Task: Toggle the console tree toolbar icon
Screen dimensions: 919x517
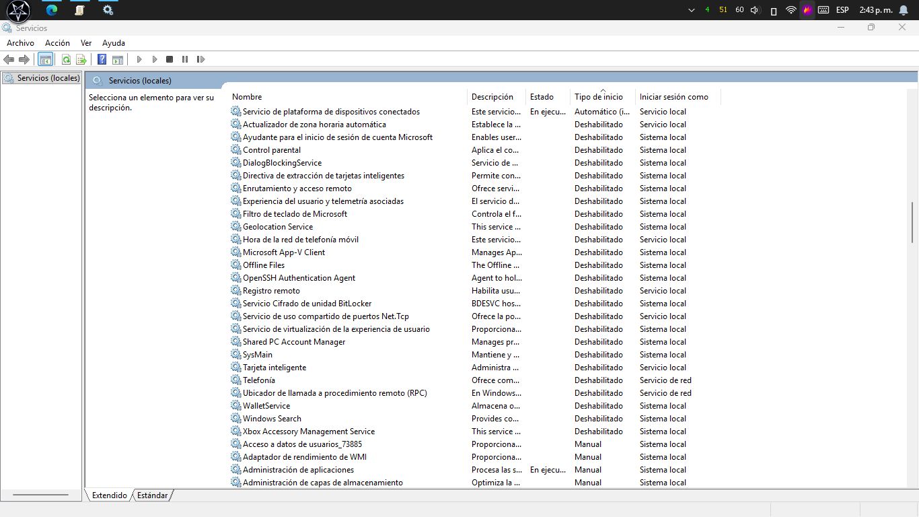Action: click(x=45, y=59)
